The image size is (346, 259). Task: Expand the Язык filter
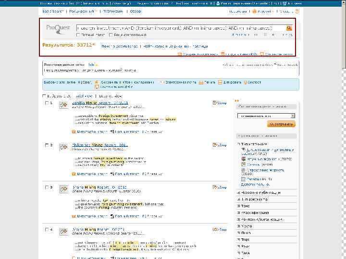pyautogui.click(x=238, y=247)
